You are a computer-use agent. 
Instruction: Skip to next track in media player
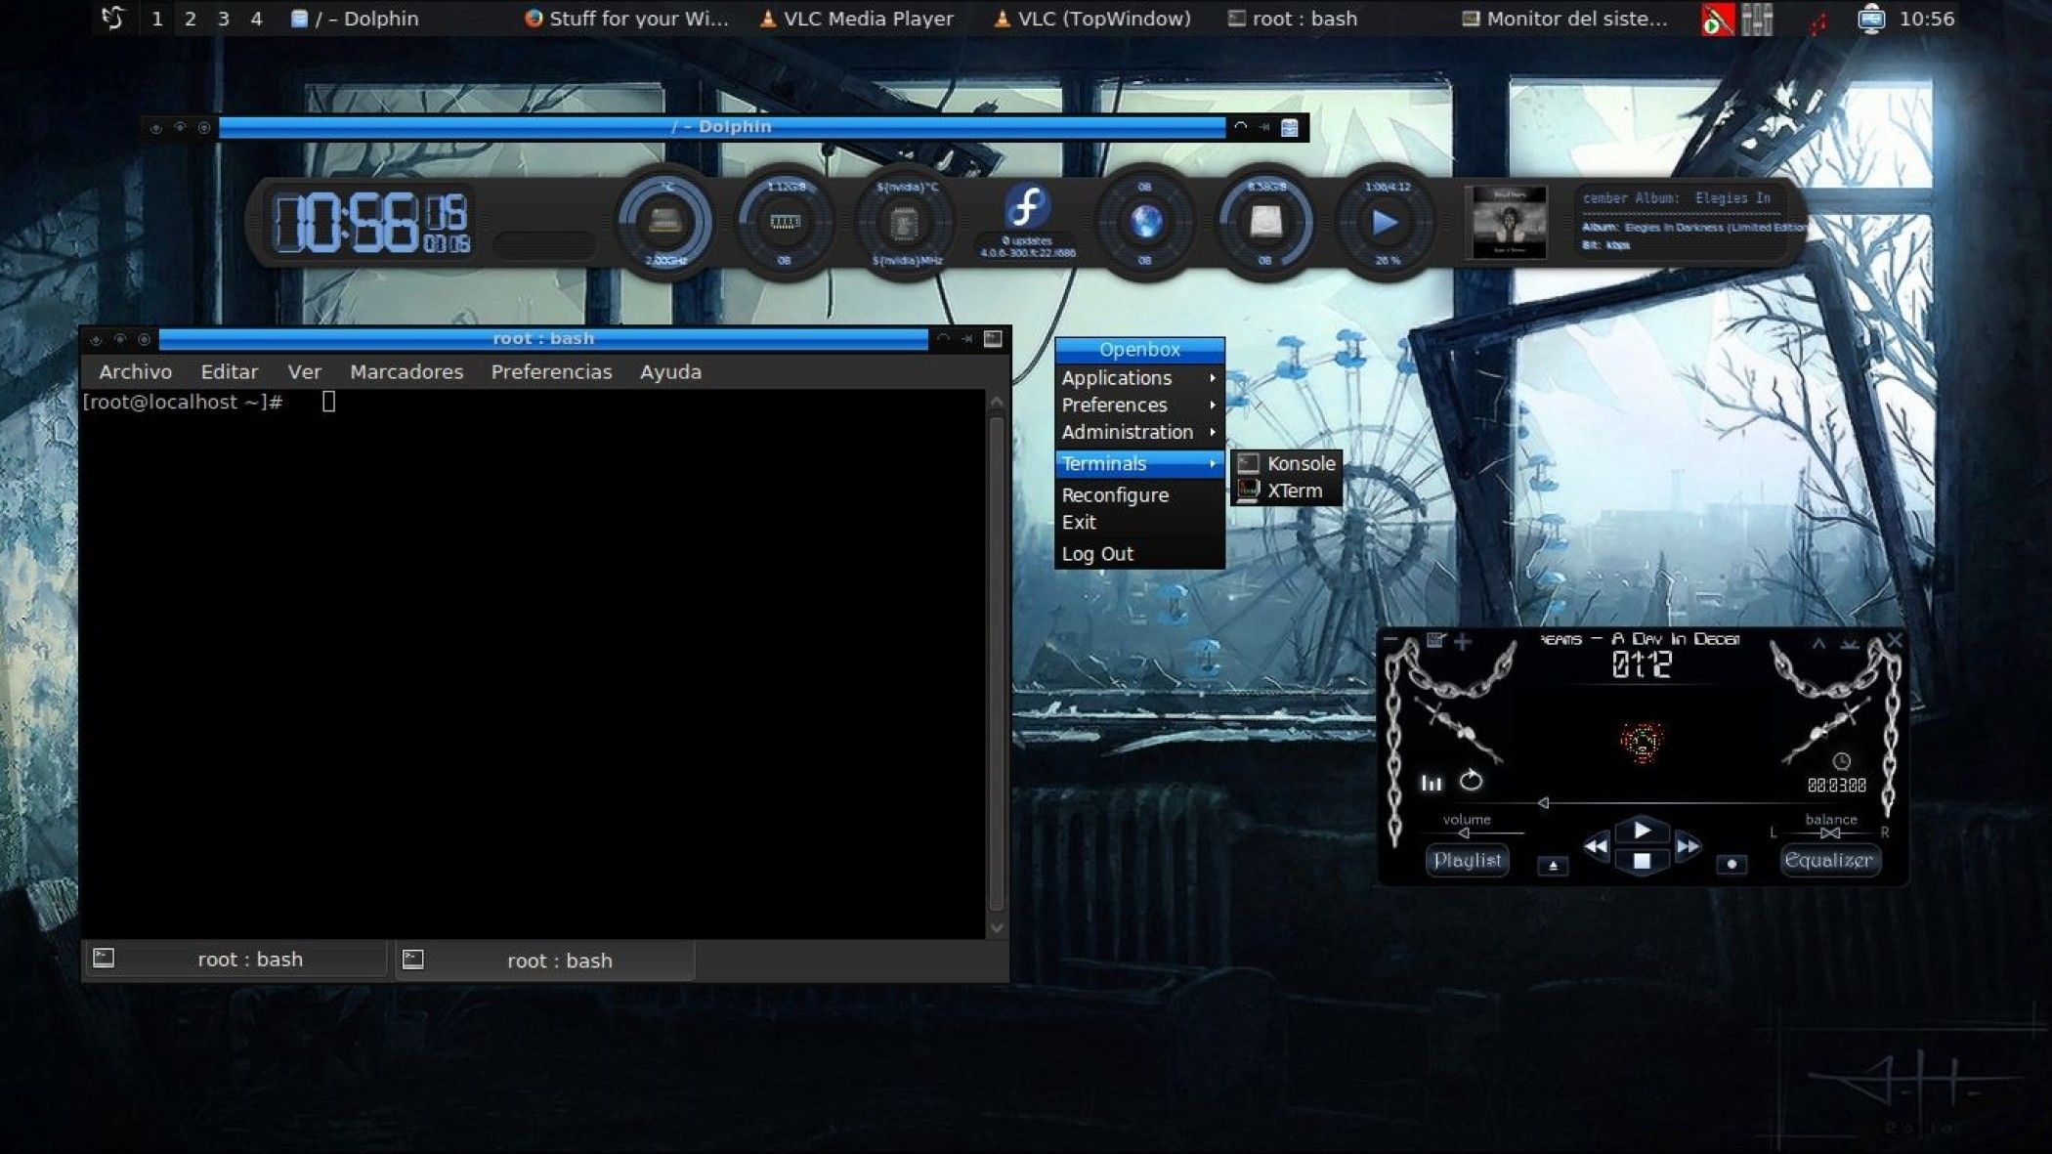coord(1688,846)
